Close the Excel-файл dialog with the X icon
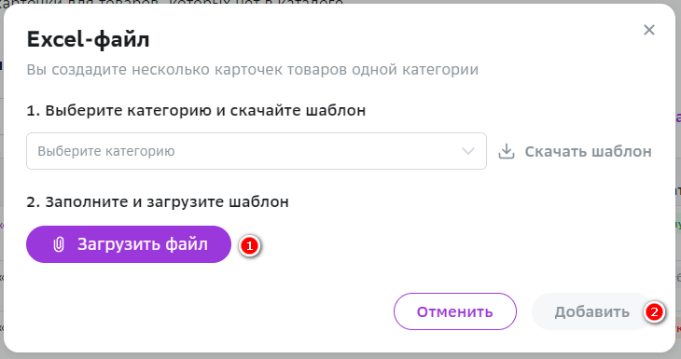The height and width of the screenshot is (359, 681). pos(649,30)
